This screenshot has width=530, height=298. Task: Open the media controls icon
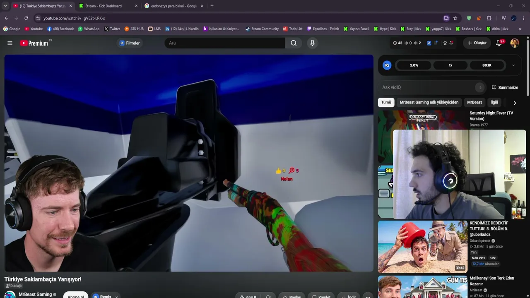(503, 18)
